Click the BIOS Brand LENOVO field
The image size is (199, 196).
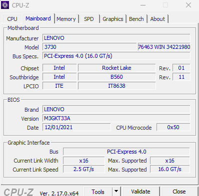click(x=116, y=109)
